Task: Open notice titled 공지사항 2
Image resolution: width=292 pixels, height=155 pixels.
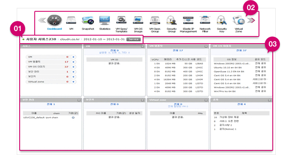Action: coord(225,125)
